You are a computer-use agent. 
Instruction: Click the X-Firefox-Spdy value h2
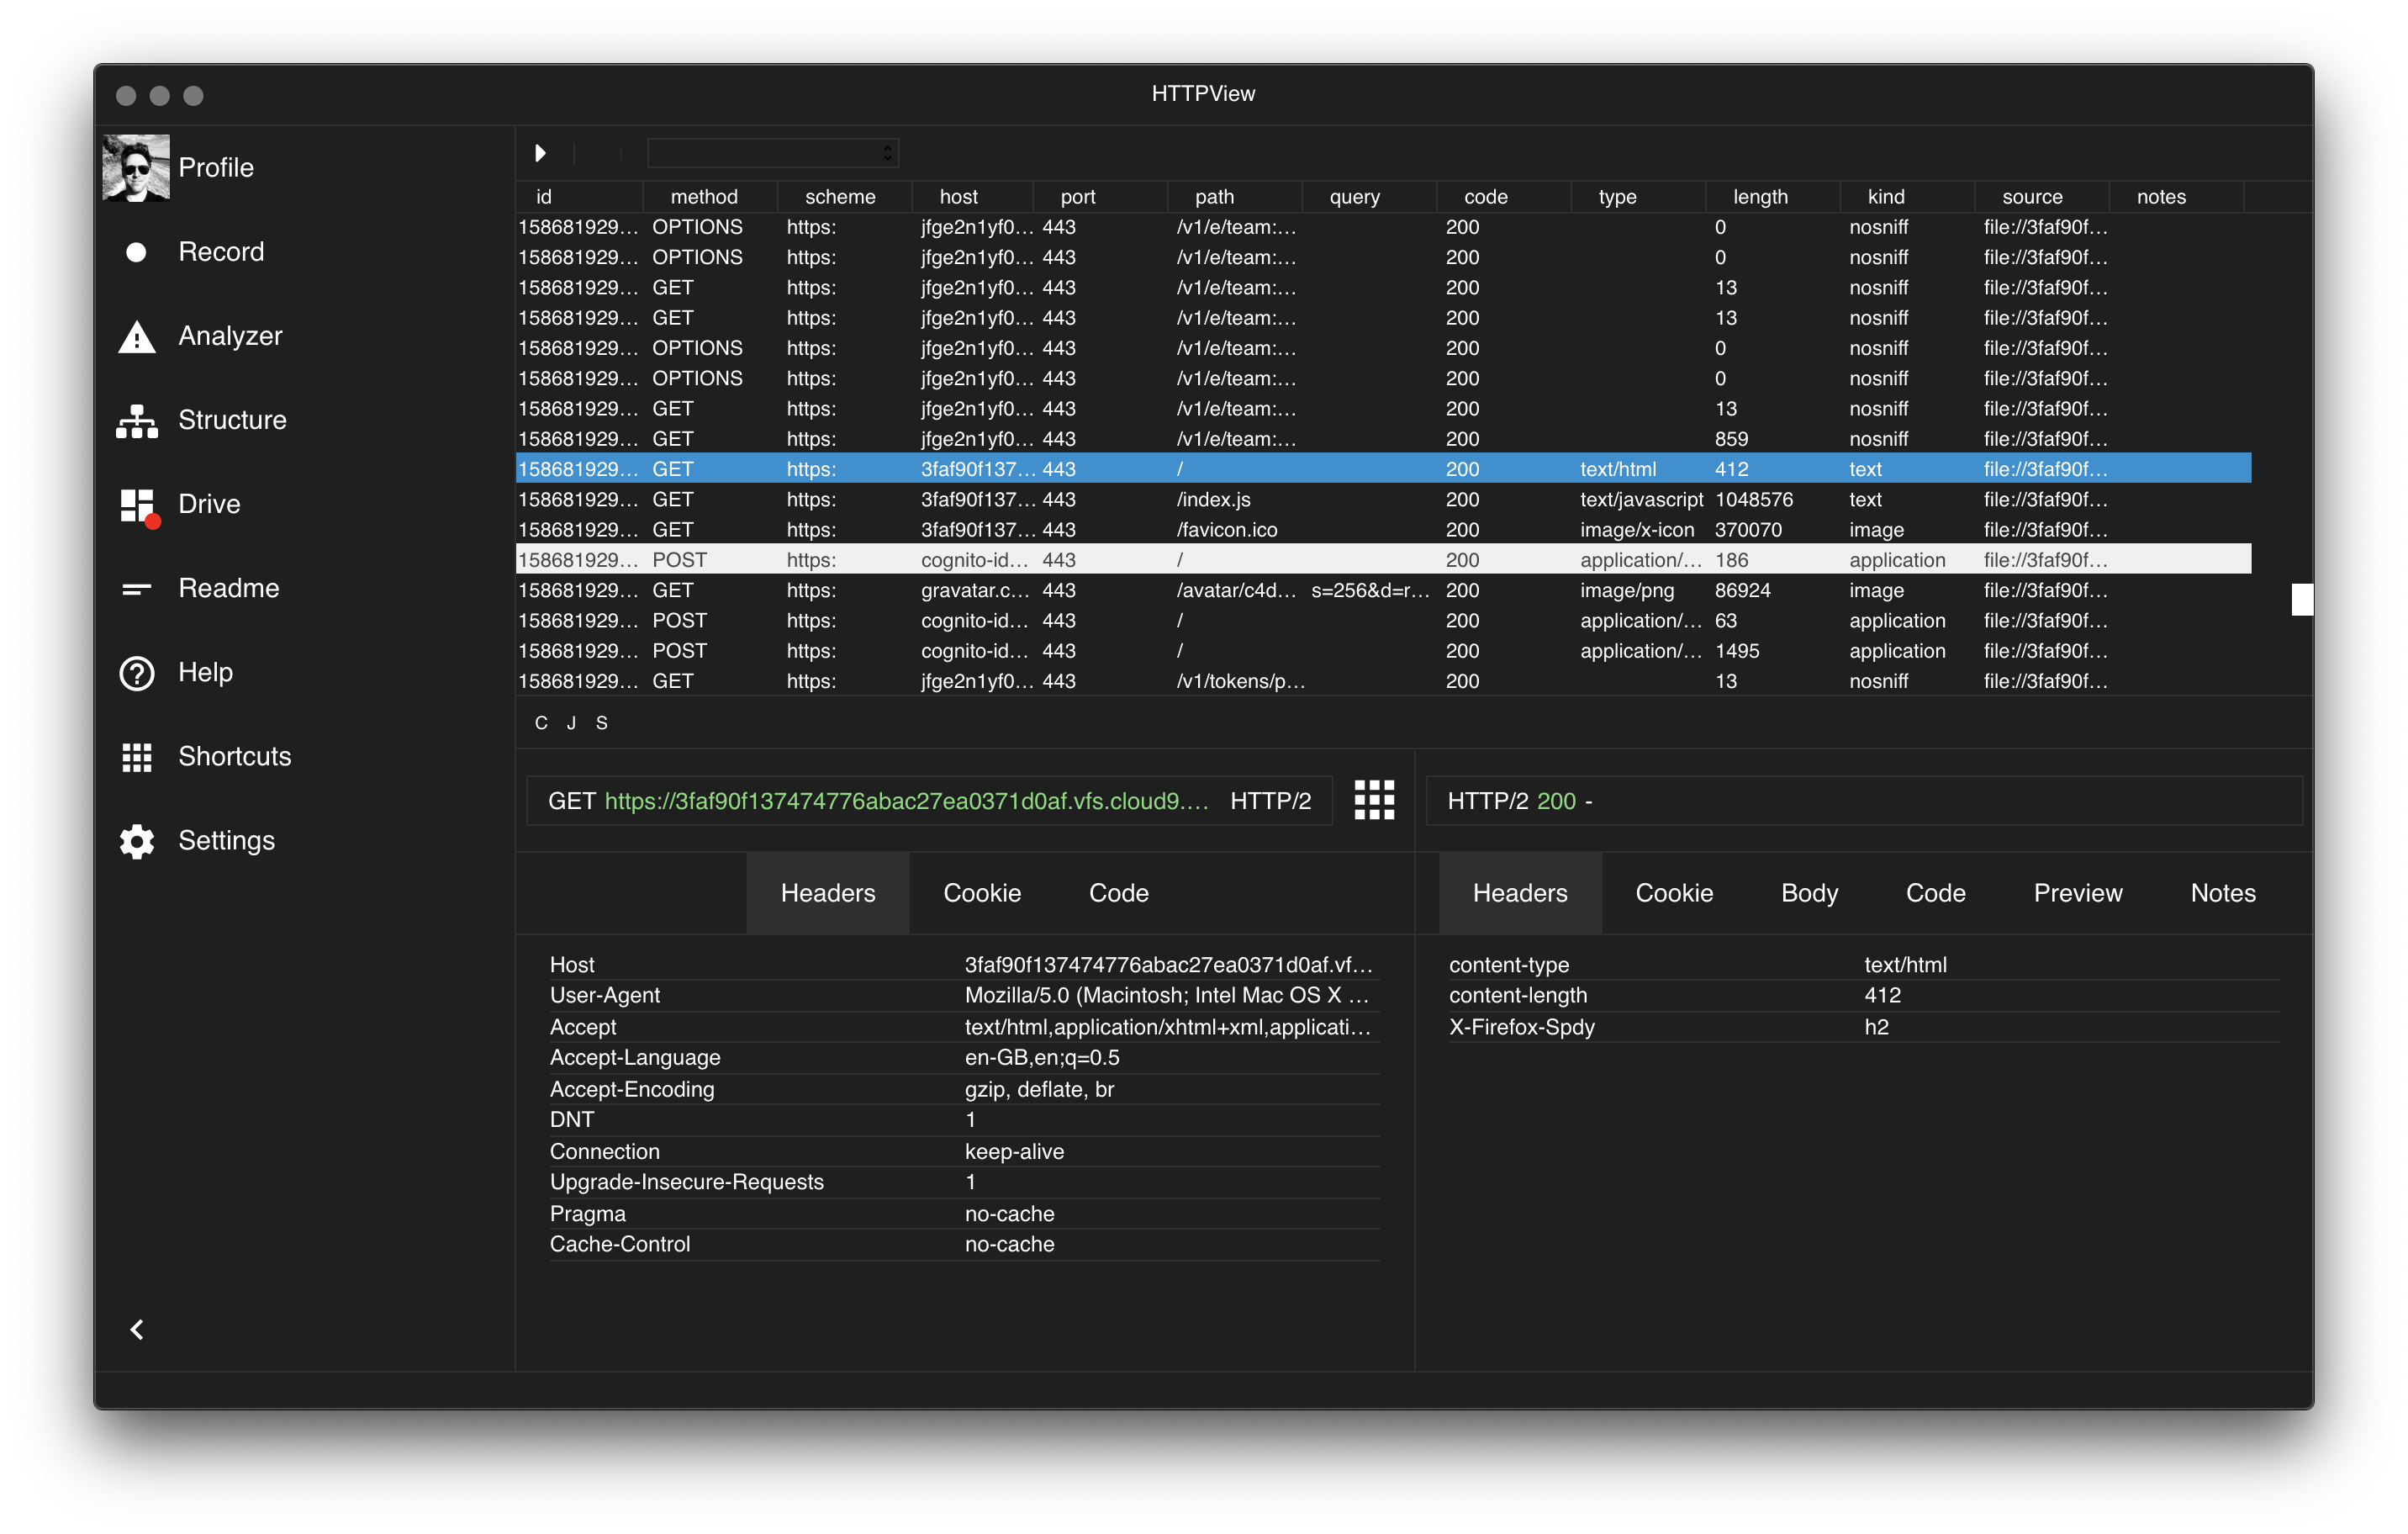coord(1876,1027)
